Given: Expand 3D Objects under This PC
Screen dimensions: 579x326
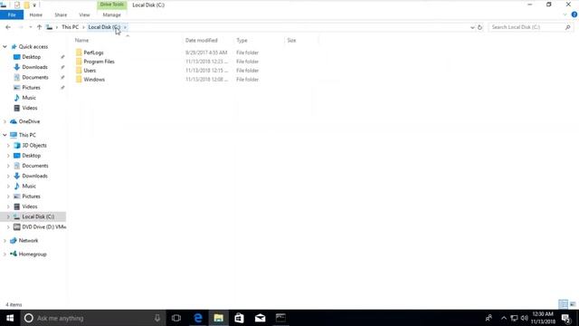Looking at the screenshot, I should (x=8, y=145).
